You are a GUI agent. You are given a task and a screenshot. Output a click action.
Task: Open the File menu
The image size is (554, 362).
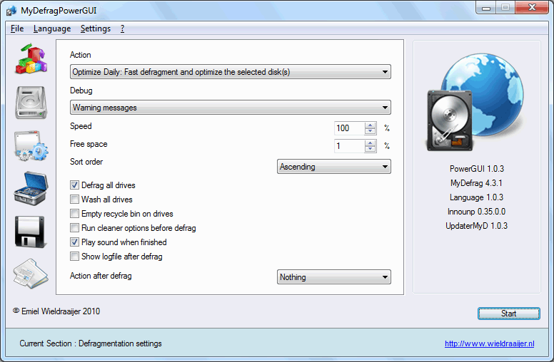17,29
